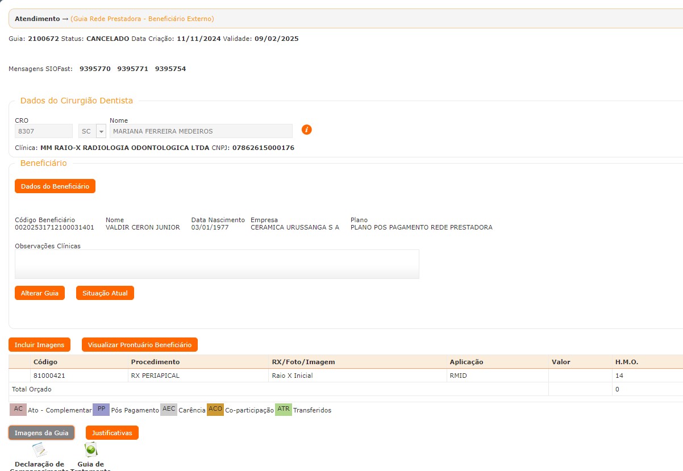This screenshot has width=683, height=471.
Task: Open SIOFast message 9395770
Action: coord(95,69)
